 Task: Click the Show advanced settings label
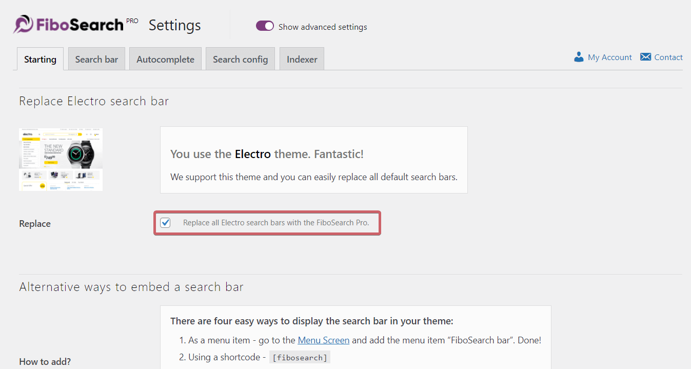(x=323, y=27)
